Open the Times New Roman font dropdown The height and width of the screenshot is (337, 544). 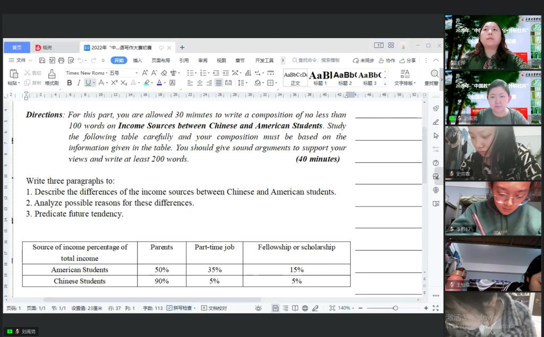[85, 73]
